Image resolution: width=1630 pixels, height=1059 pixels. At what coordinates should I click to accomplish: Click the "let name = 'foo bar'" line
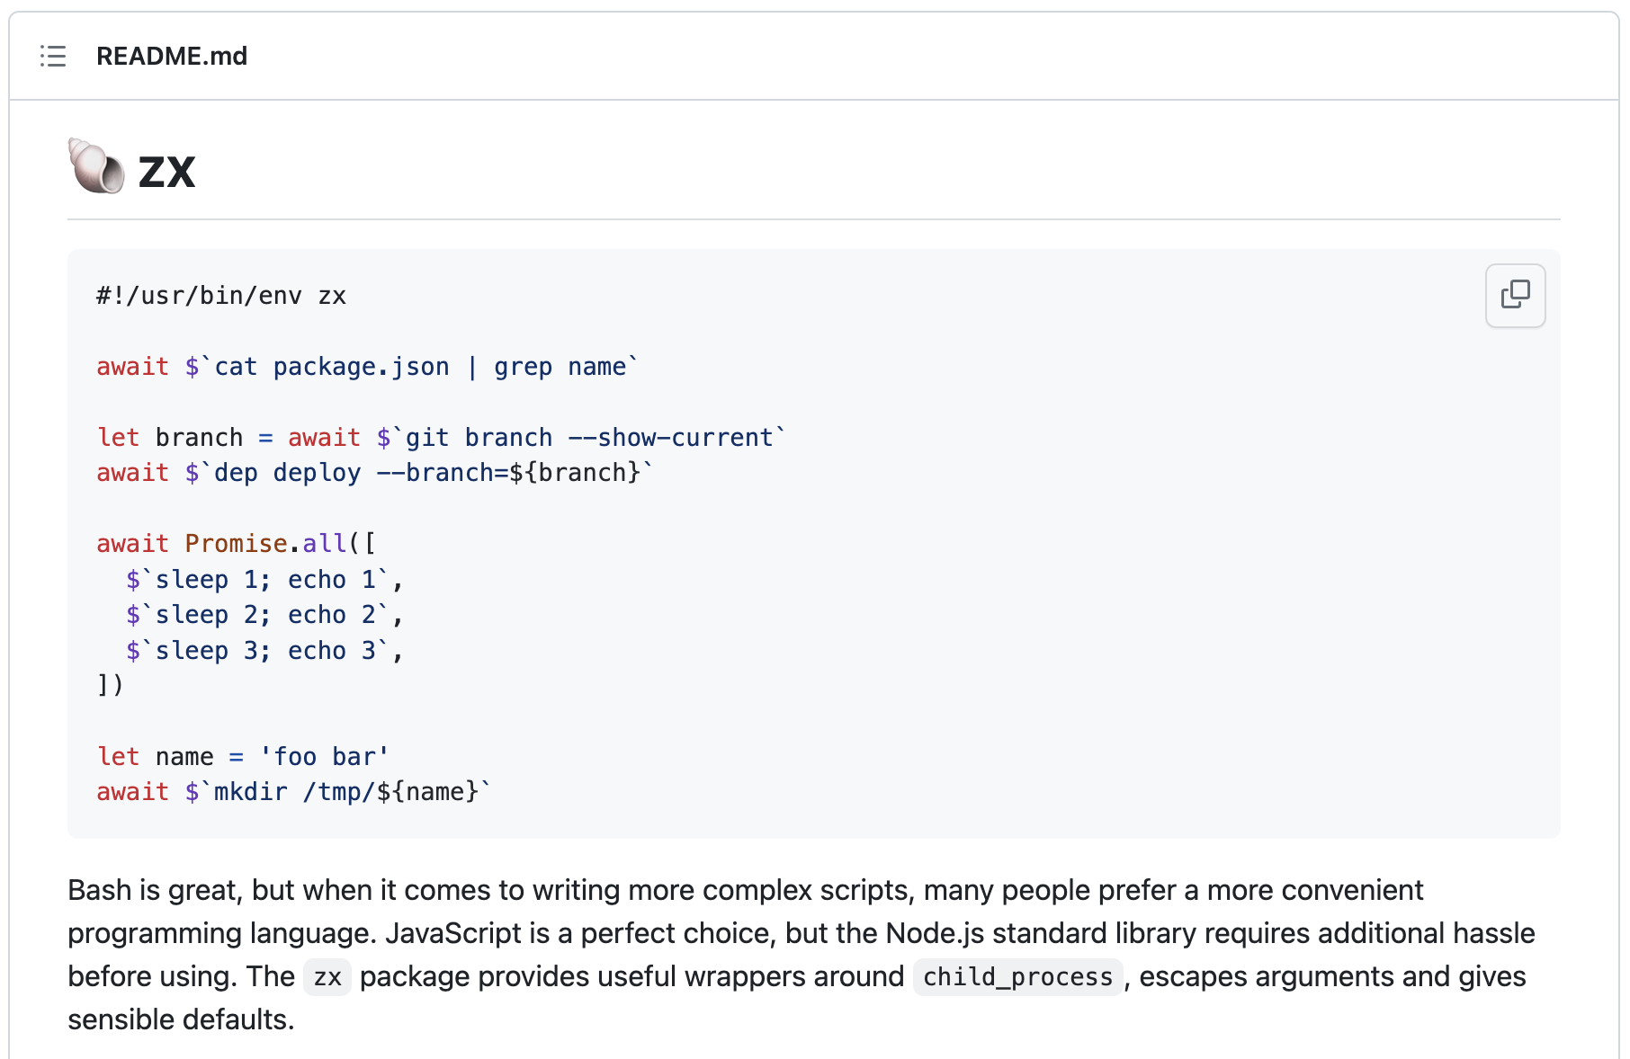(243, 757)
